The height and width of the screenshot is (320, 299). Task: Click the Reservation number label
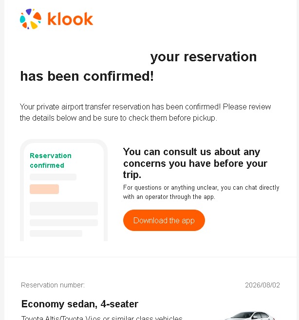53,285
